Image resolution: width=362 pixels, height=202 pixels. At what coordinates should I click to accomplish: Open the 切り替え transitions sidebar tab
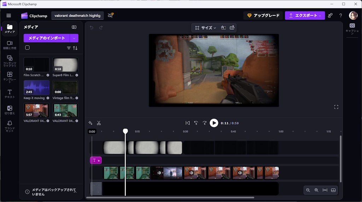(x=10, y=110)
